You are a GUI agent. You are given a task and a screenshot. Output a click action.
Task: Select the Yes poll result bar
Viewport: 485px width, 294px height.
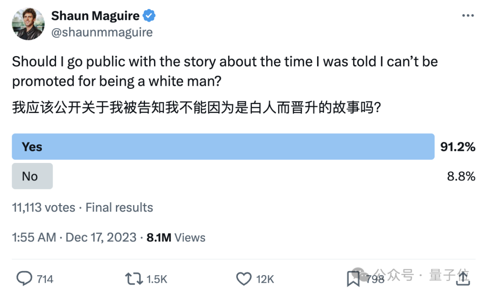click(223, 147)
